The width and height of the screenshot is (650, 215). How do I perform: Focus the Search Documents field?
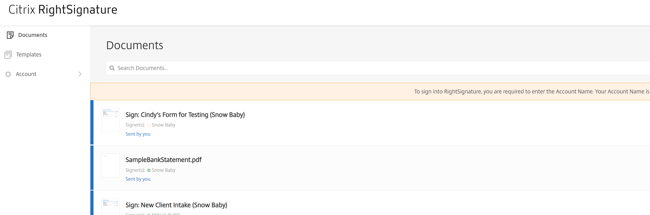[x=365, y=68]
